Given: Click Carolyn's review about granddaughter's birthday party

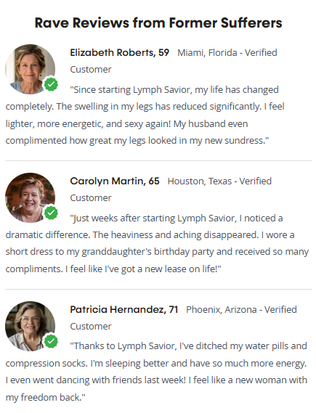Looking at the screenshot, I should (x=157, y=244).
